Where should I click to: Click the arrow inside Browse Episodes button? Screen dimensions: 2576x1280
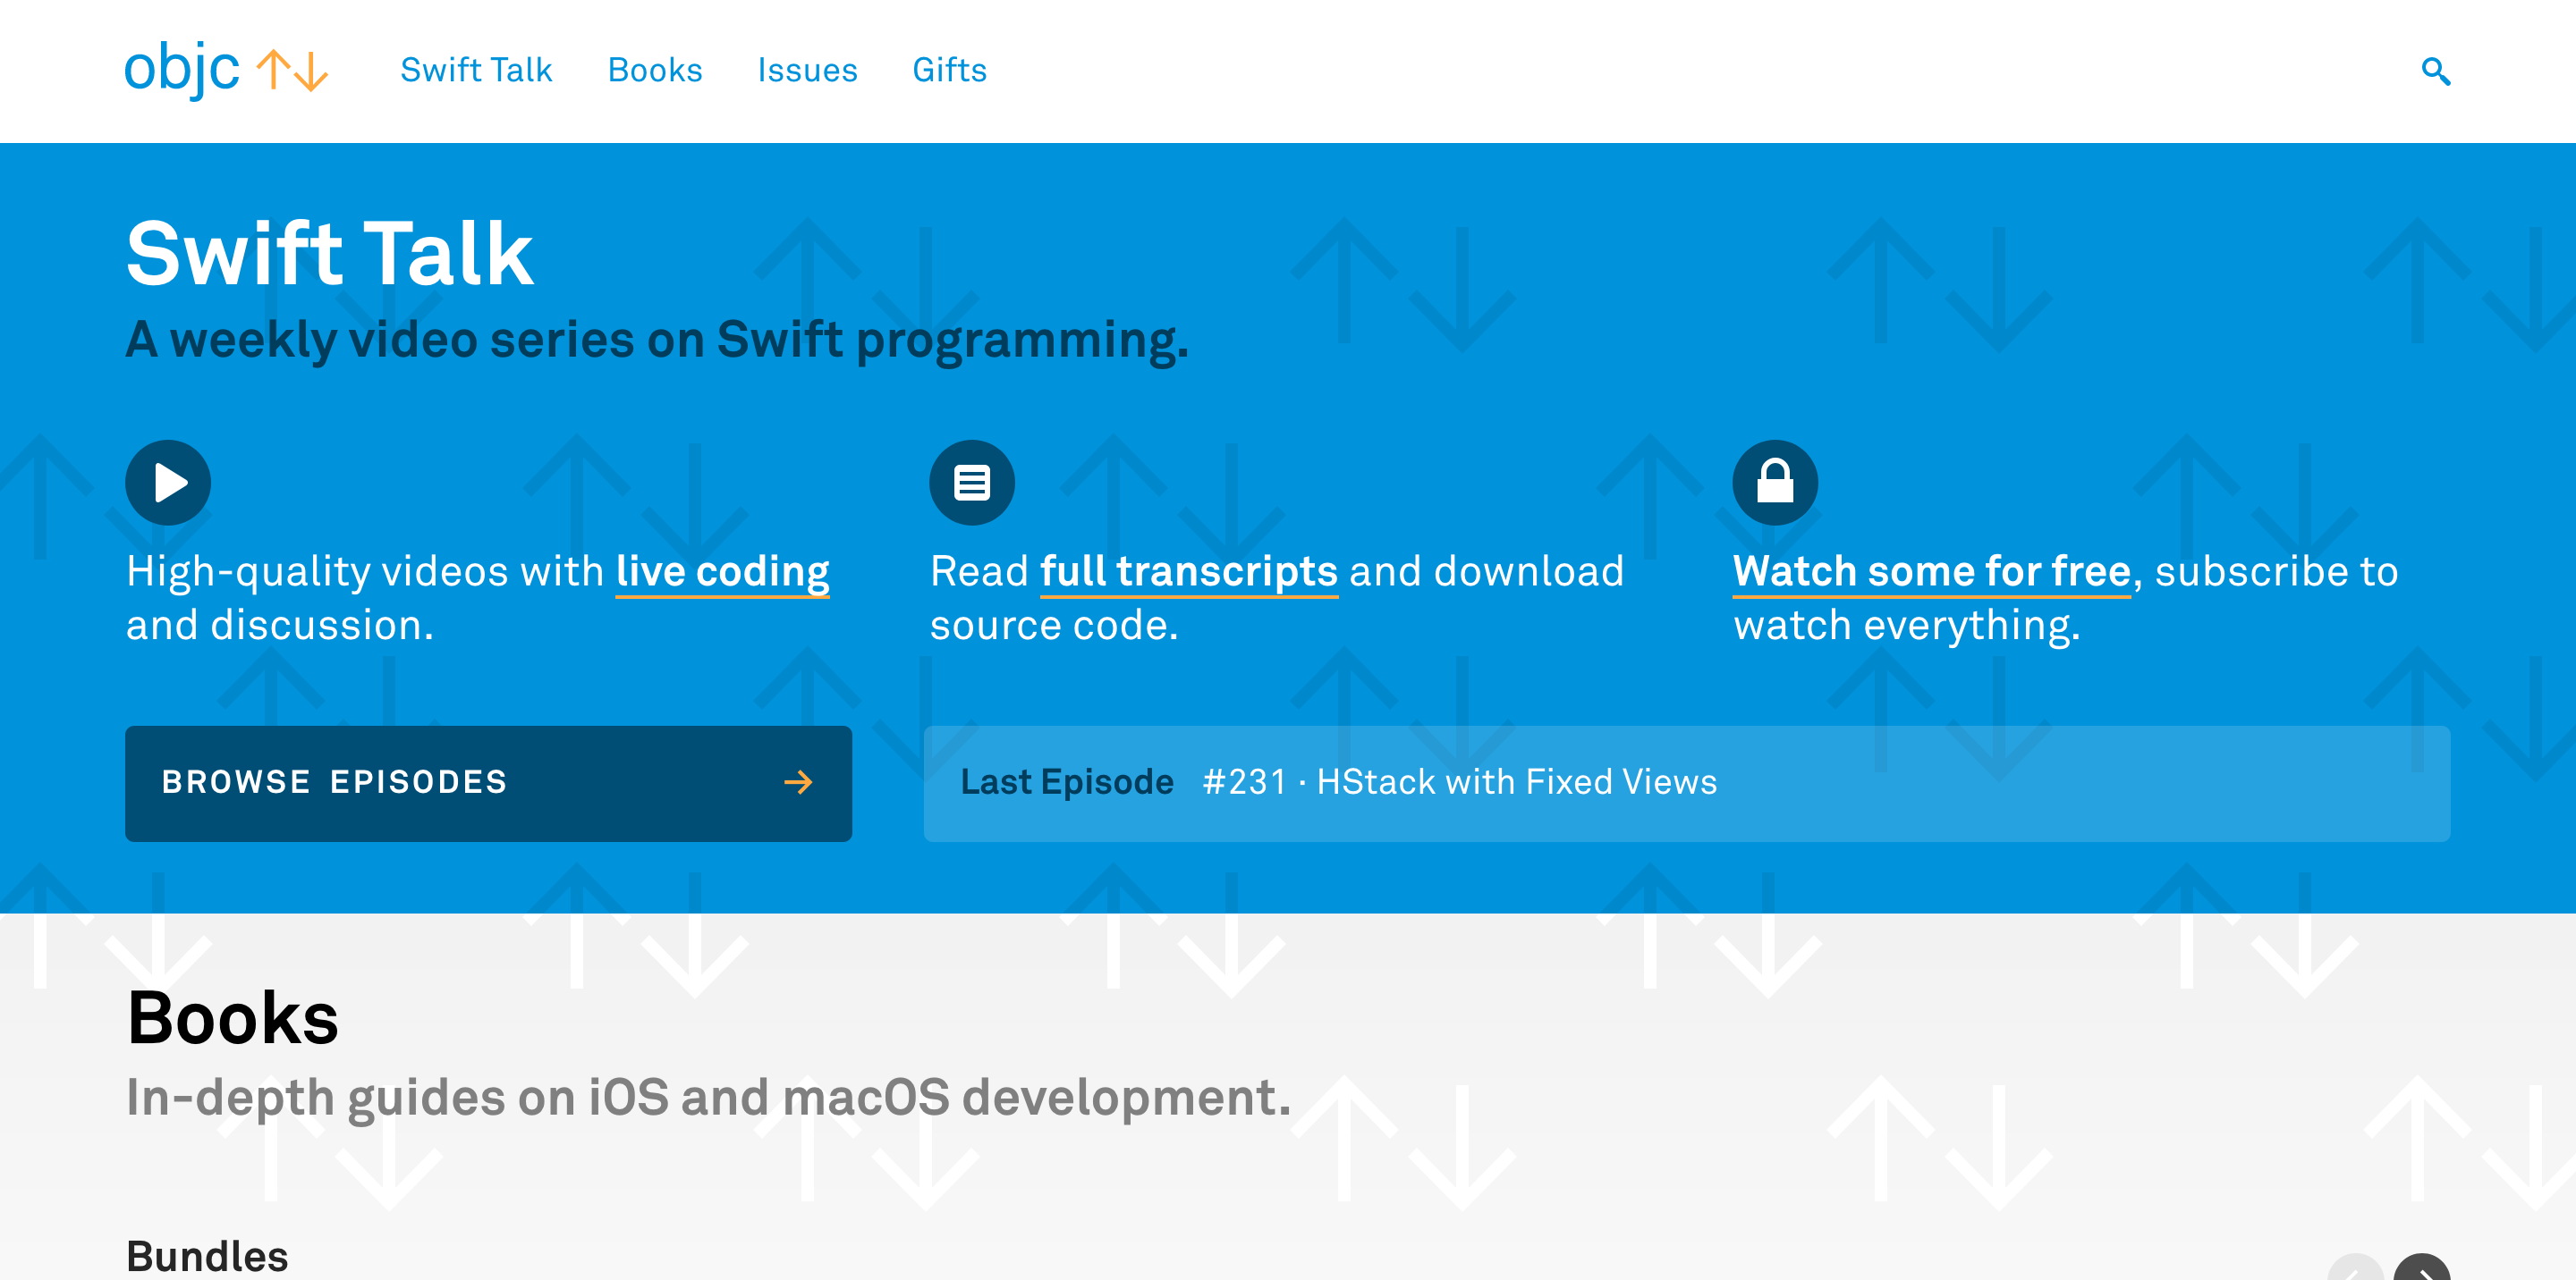pos(798,782)
